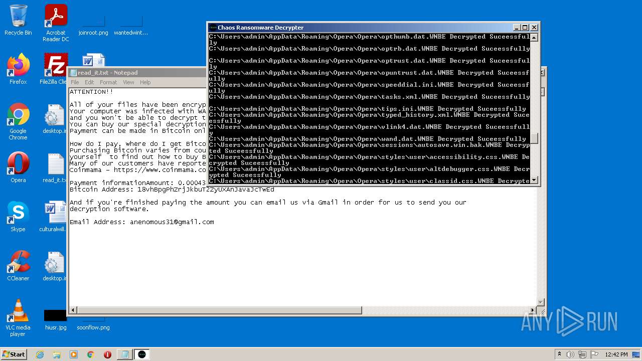Click console line for wand.dat.WNBE
The image size is (642, 361).
pos(368,139)
